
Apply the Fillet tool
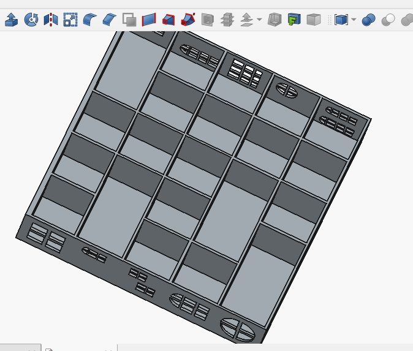point(90,20)
